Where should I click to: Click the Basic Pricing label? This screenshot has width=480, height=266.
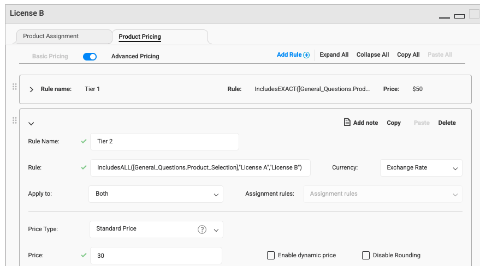coord(50,56)
